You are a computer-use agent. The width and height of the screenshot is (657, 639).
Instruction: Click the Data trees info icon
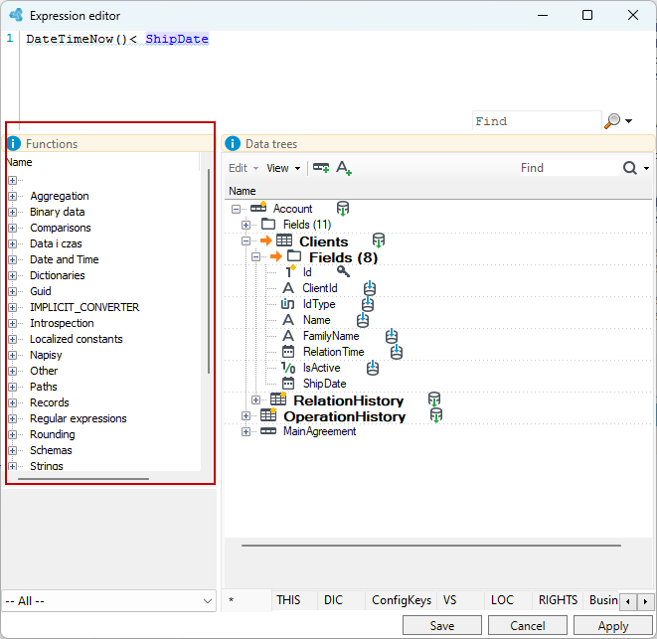coord(233,144)
